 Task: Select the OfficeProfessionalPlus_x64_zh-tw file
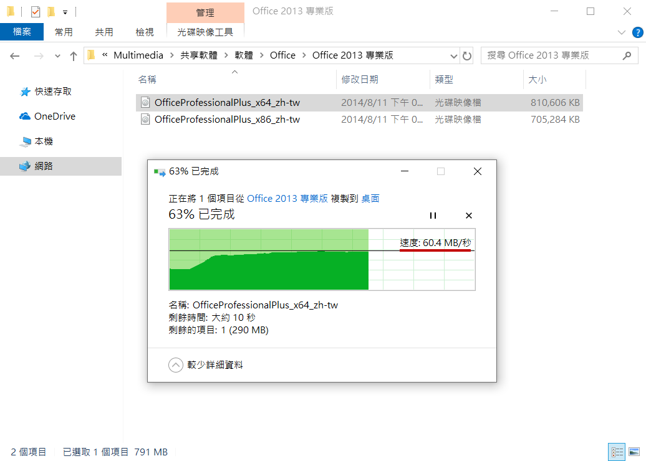[359, 103]
